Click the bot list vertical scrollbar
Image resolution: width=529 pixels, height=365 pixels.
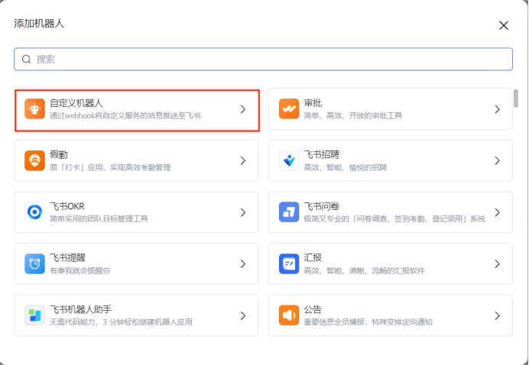(x=515, y=98)
